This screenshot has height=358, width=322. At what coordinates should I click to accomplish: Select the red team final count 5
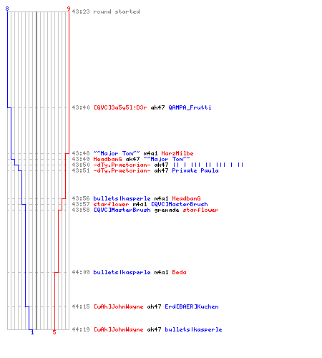pyautogui.click(x=54, y=332)
